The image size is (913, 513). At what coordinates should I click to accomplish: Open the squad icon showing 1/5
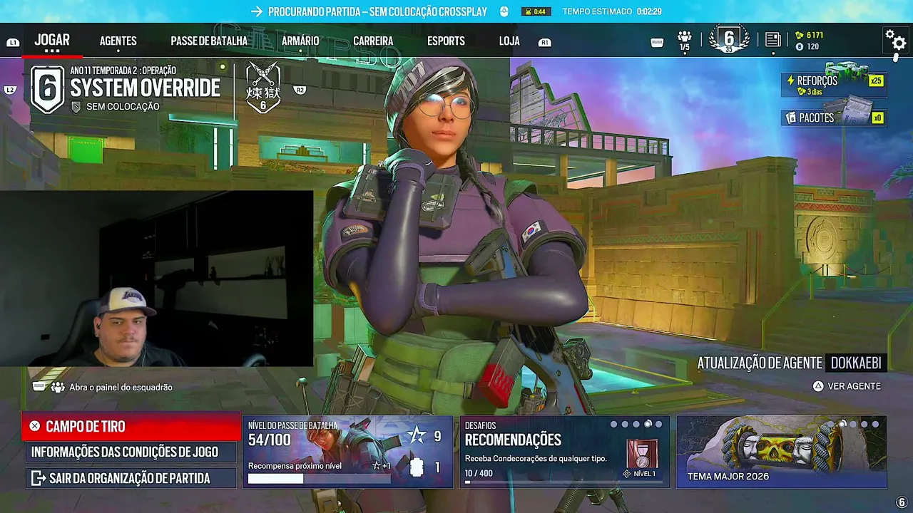click(685, 40)
